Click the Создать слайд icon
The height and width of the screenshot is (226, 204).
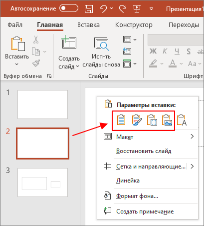[69, 42]
